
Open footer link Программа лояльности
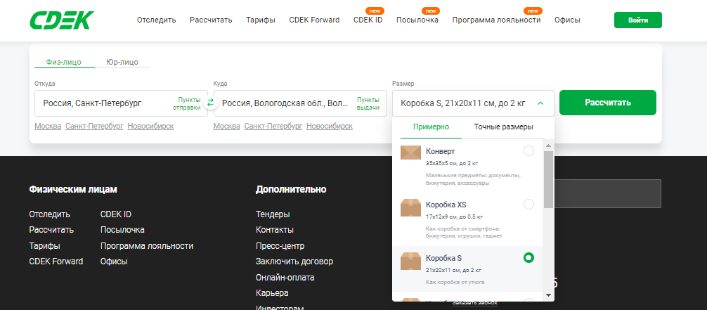(147, 246)
